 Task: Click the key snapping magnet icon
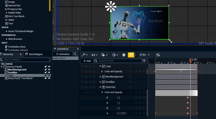point(131,55)
